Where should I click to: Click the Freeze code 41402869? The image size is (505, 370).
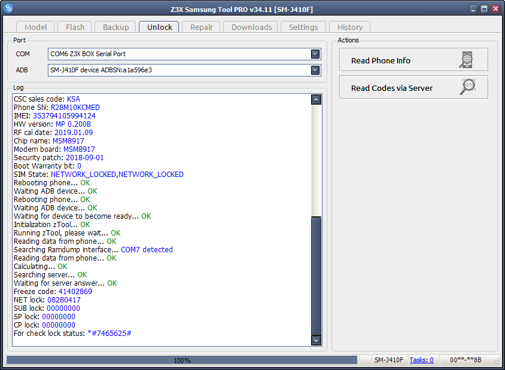(x=75, y=292)
